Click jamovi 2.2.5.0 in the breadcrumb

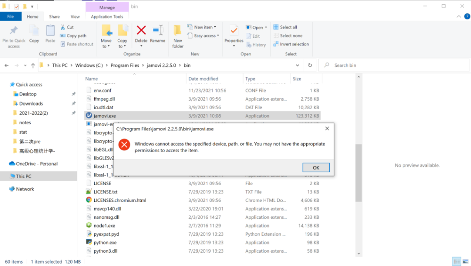tap(161, 65)
